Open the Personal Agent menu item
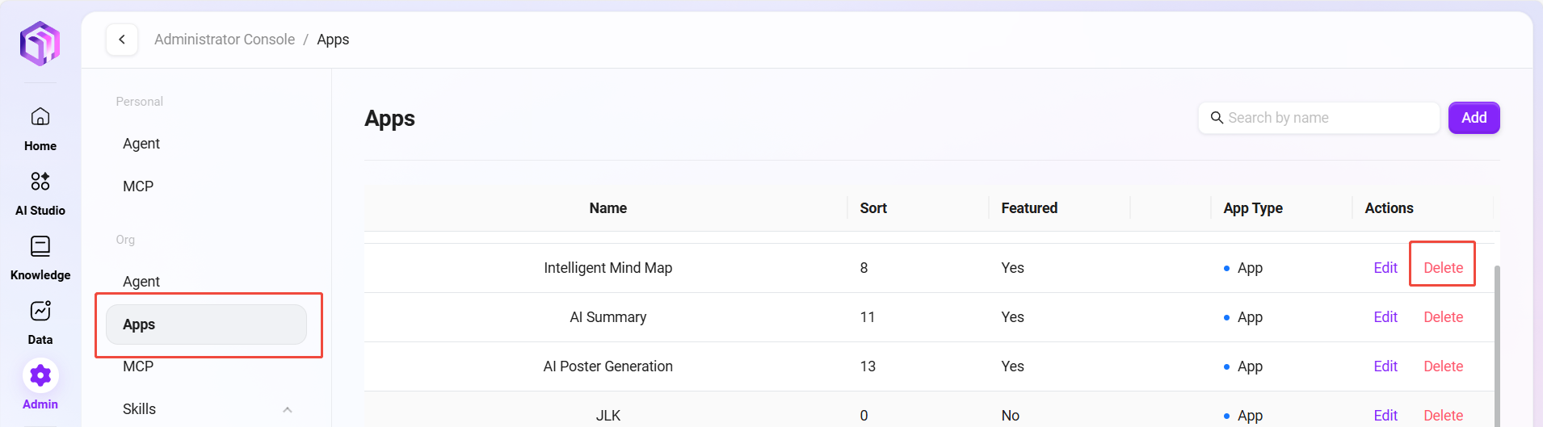Image resolution: width=1543 pixels, height=427 pixels. click(x=141, y=144)
